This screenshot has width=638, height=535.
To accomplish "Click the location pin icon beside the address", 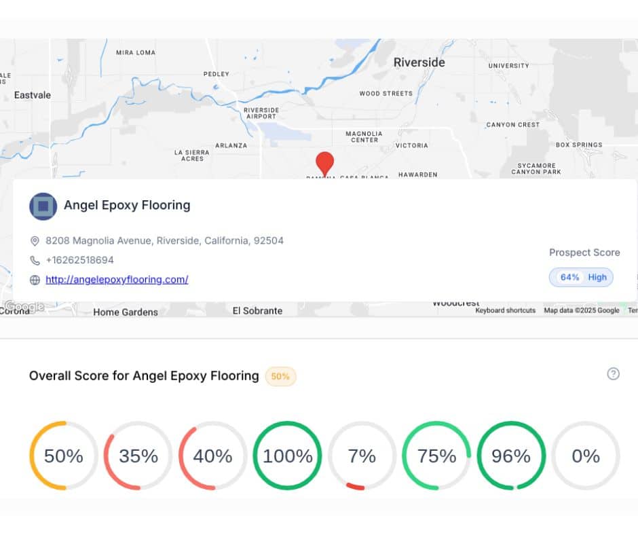I will coord(35,240).
